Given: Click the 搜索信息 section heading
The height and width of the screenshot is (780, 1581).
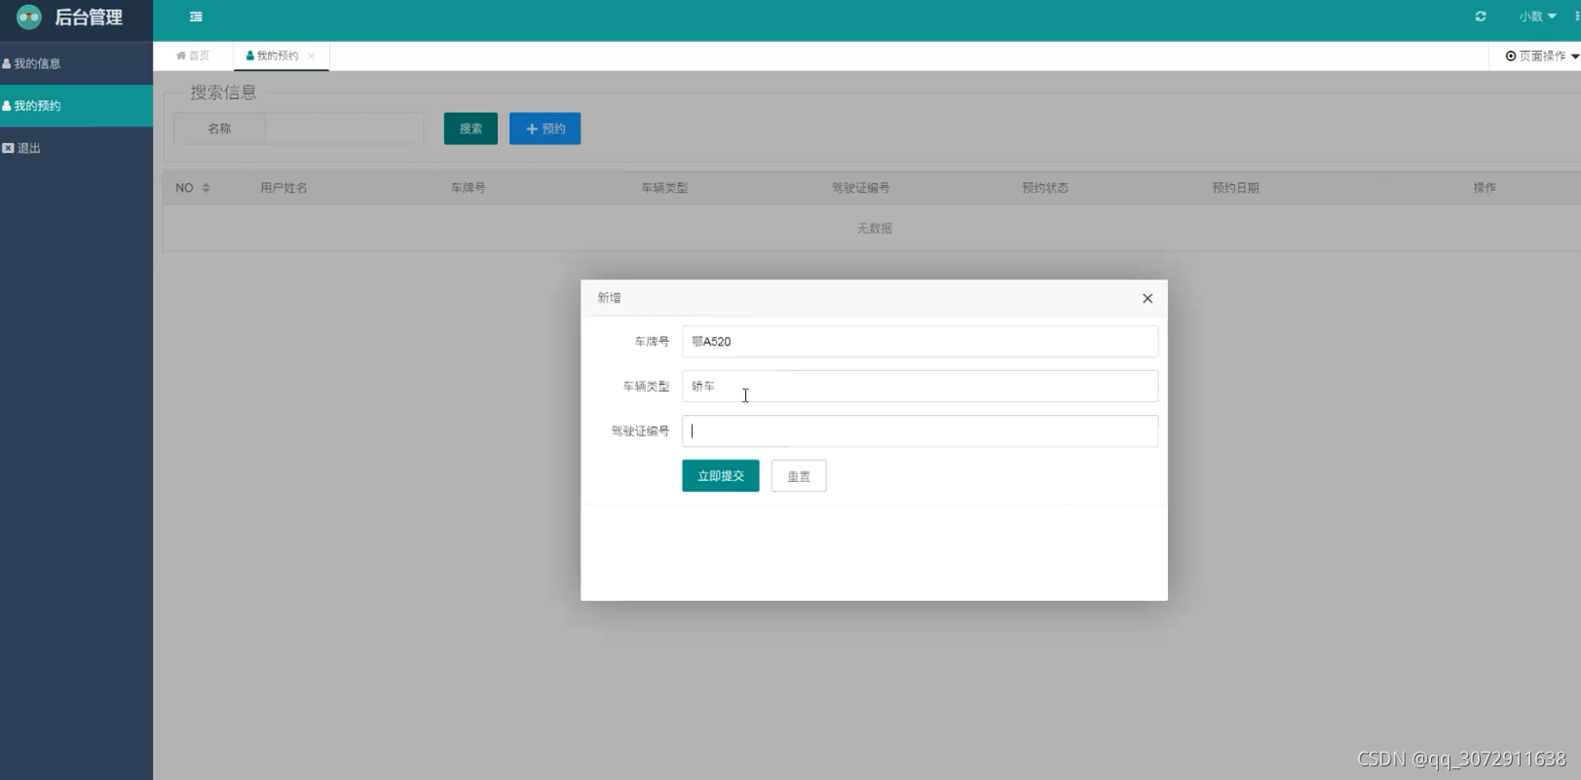Looking at the screenshot, I should (x=223, y=93).
